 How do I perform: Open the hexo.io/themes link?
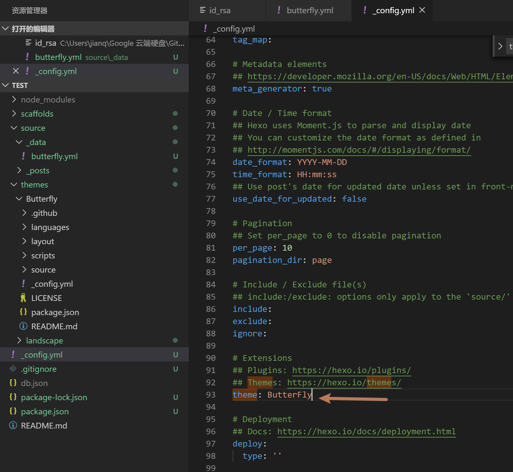(x=344, y=382)
